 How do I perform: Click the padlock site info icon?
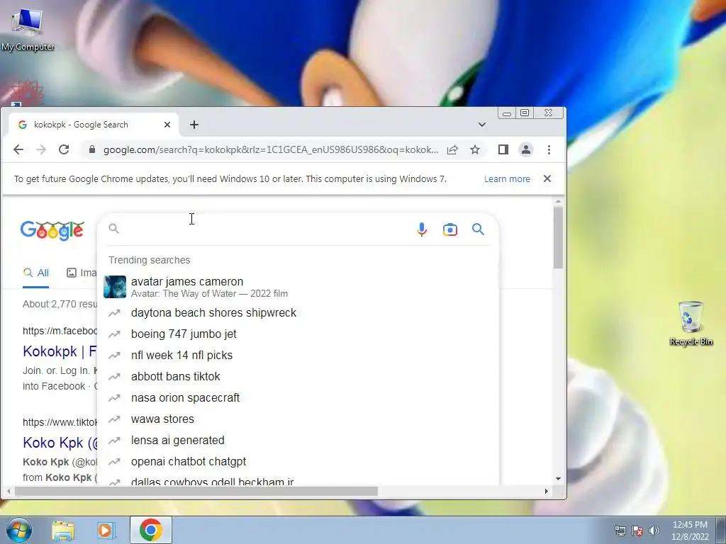coord(92,149)
